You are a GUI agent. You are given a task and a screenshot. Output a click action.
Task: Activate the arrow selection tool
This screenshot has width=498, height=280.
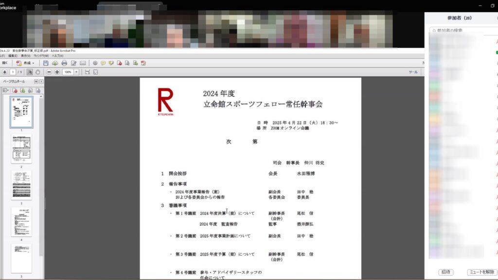[x=30, y=72]
